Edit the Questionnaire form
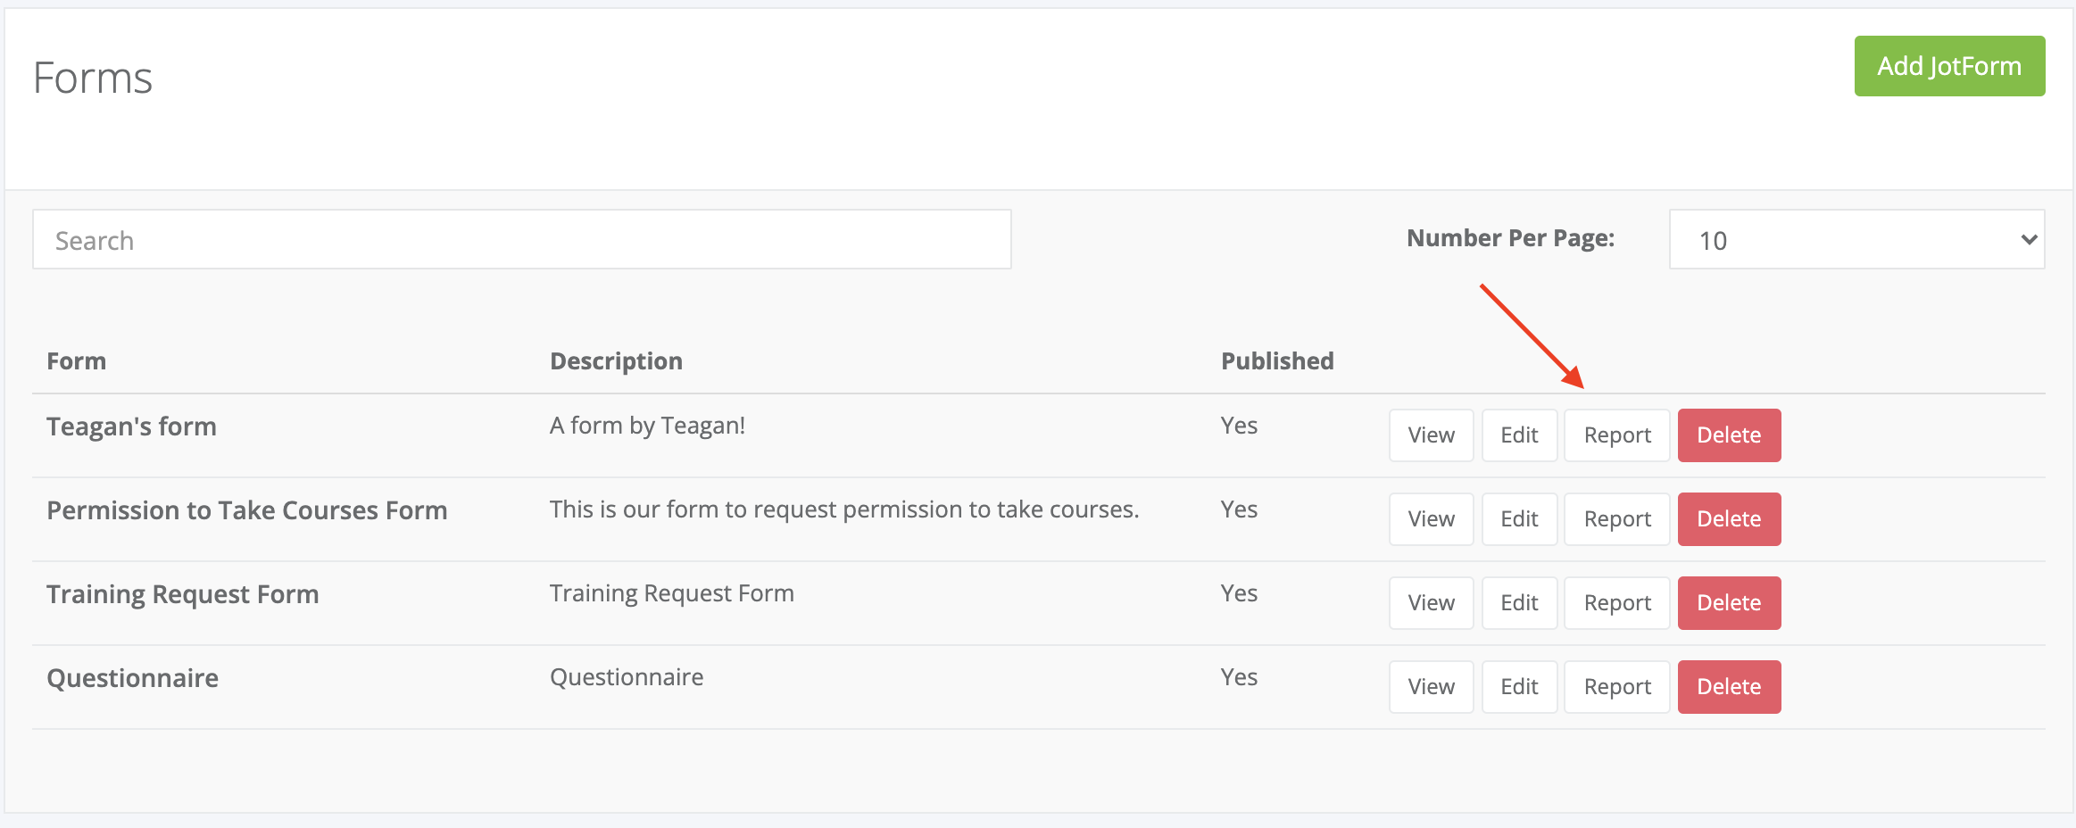The image size is (2076, 828). (x=1519, y=687)
